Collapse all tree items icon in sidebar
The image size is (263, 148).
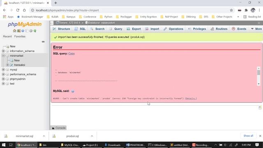43,42
